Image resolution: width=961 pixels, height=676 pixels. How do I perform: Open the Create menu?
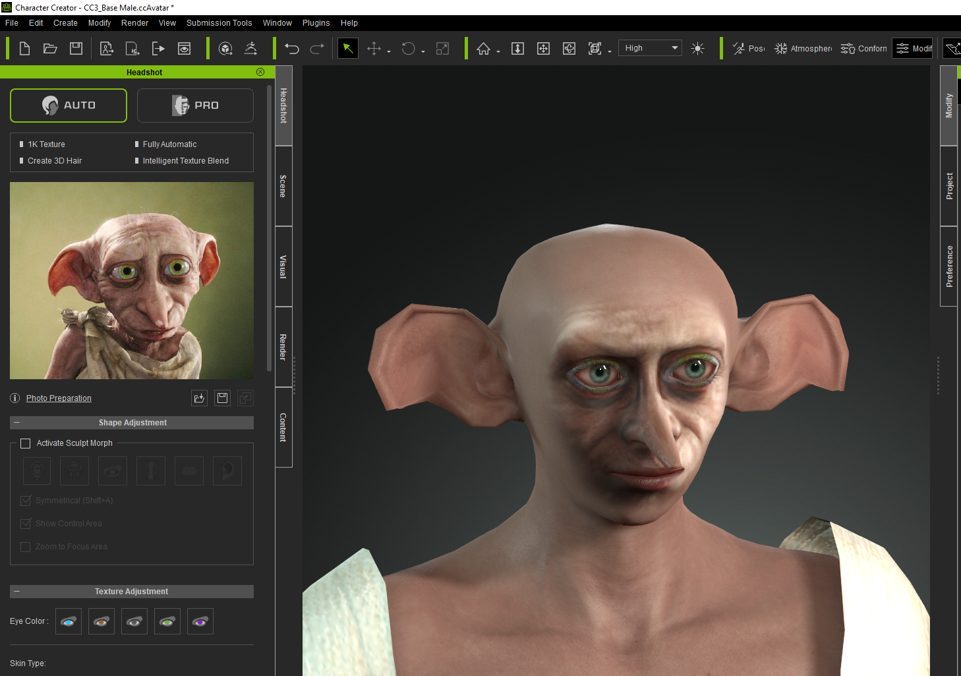[x=65, y=23]
